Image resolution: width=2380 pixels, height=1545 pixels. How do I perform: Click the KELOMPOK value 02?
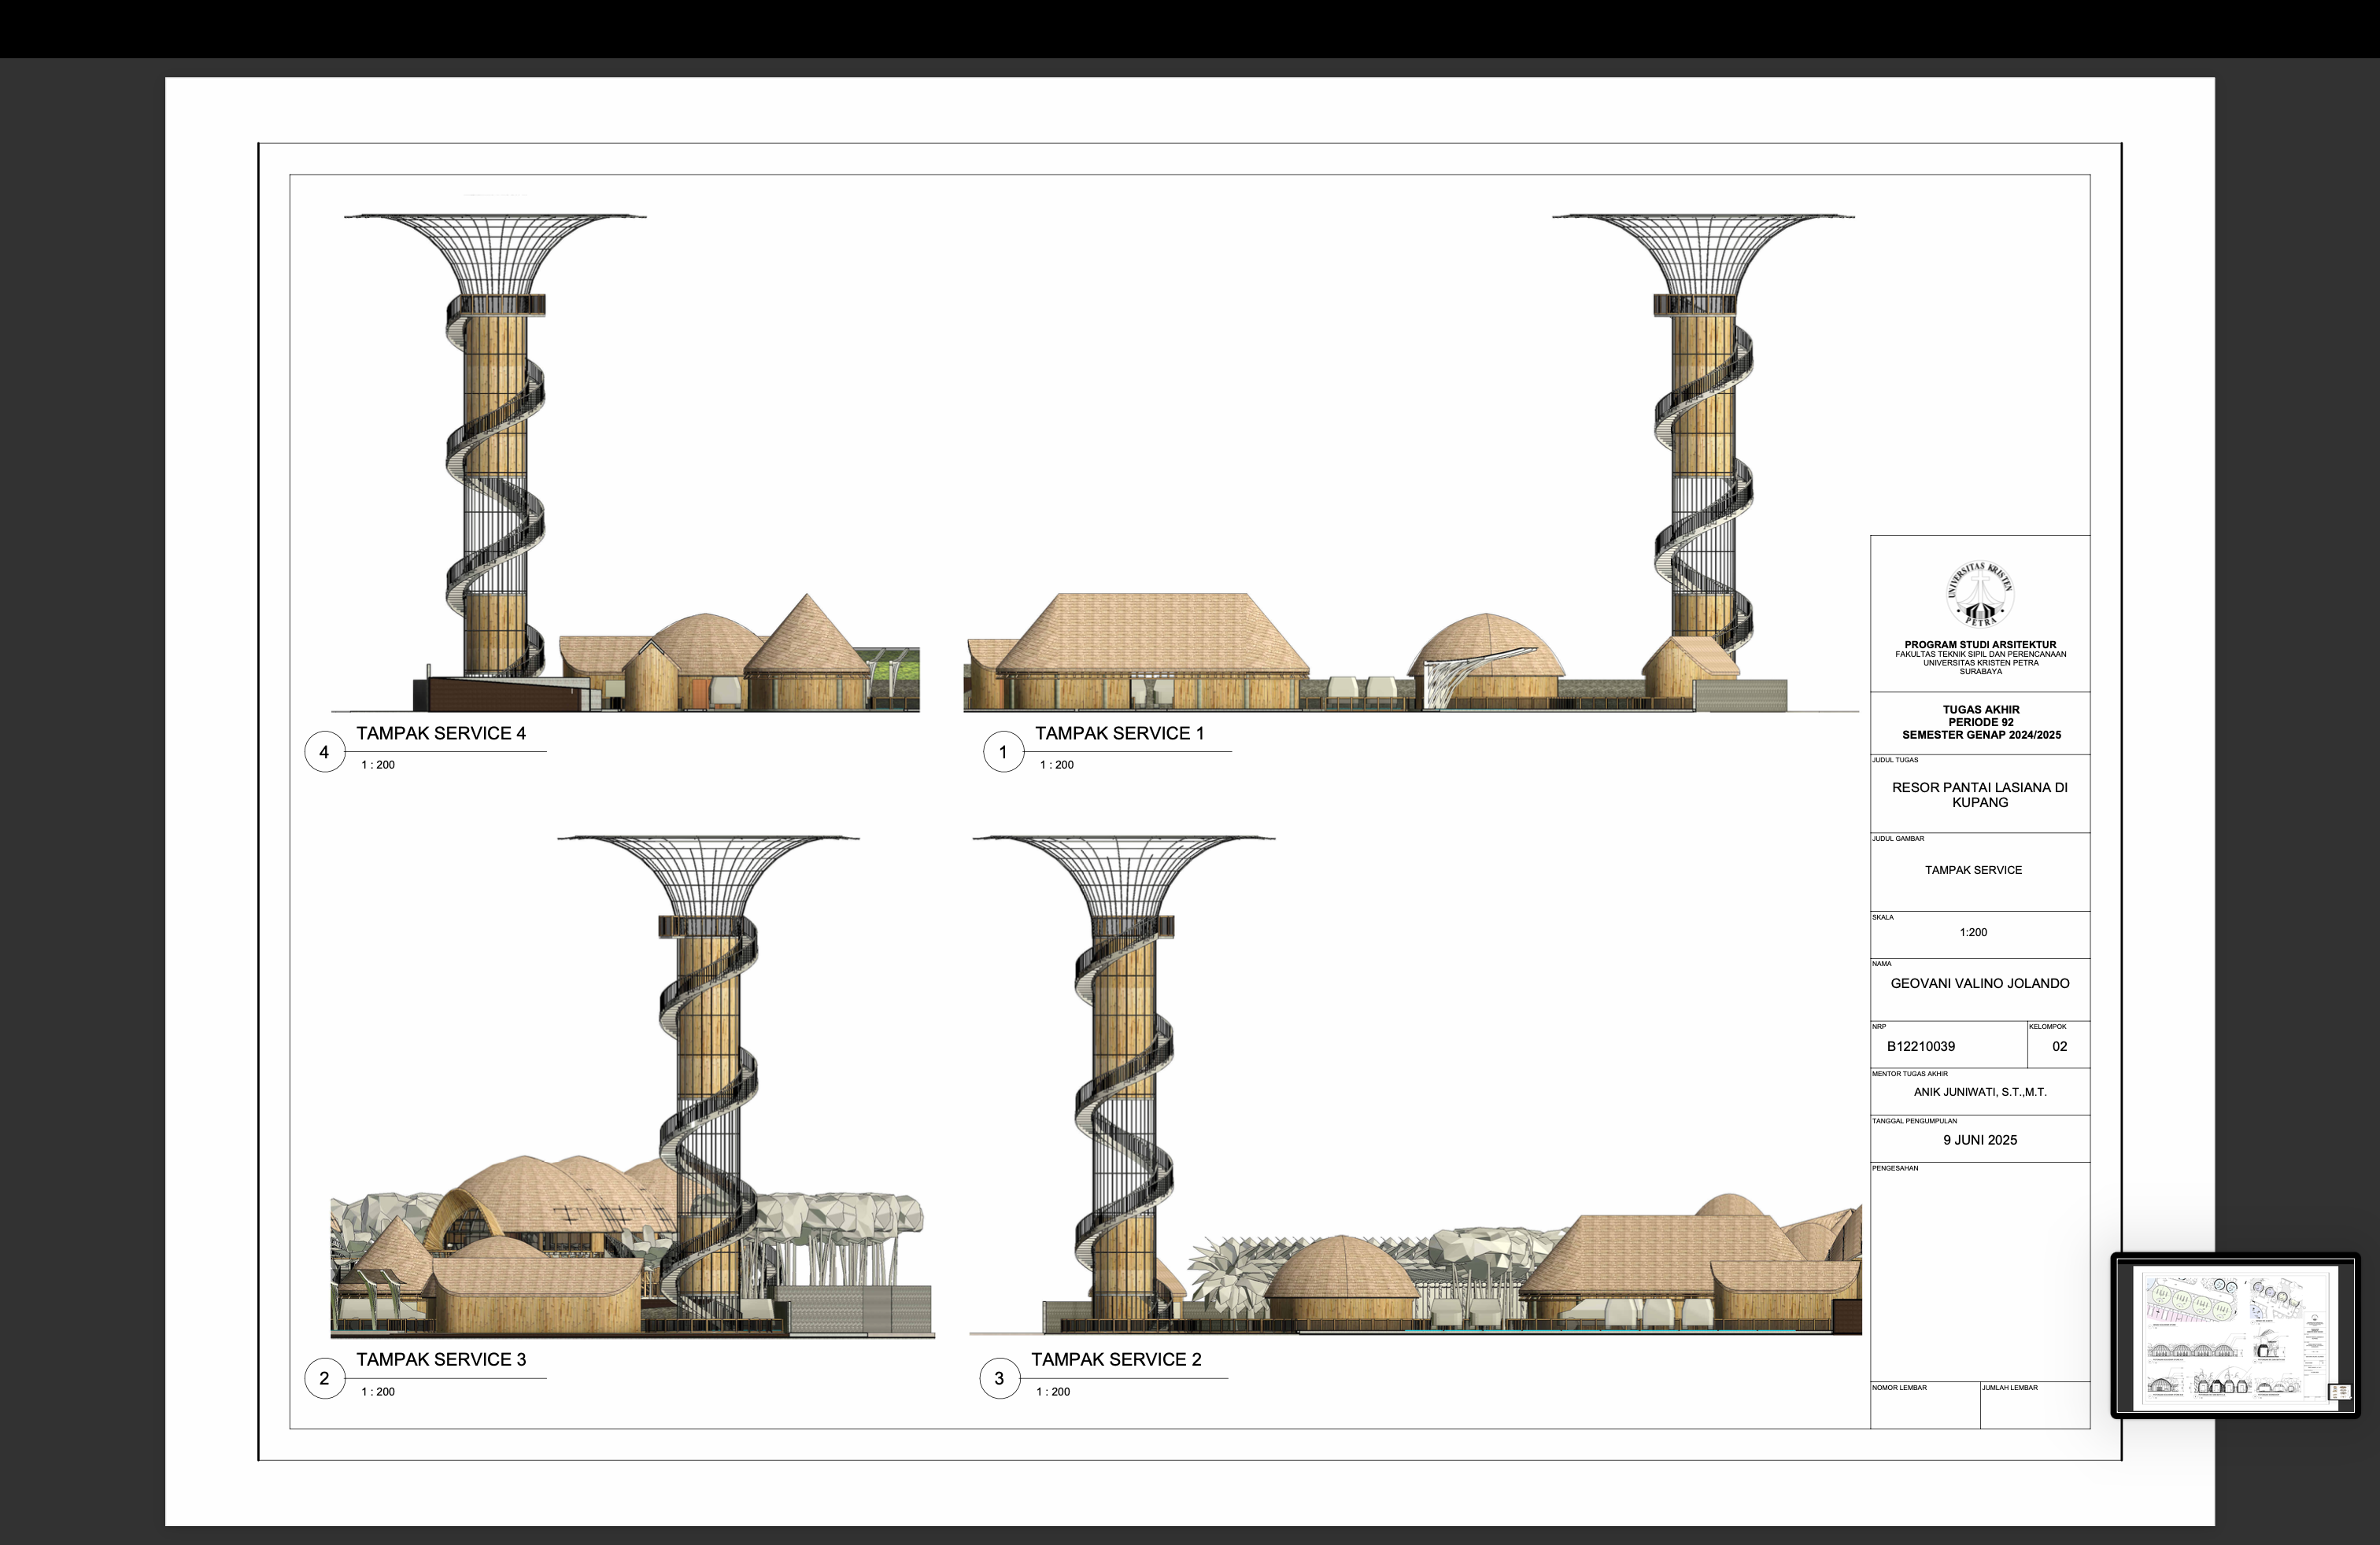[x=2059, y=1046]
